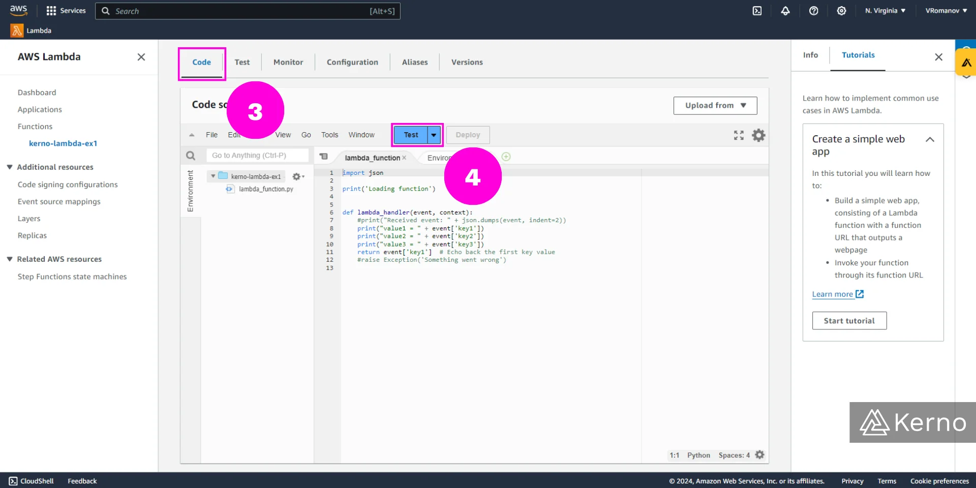Open the Tools menu in editor

329,135
